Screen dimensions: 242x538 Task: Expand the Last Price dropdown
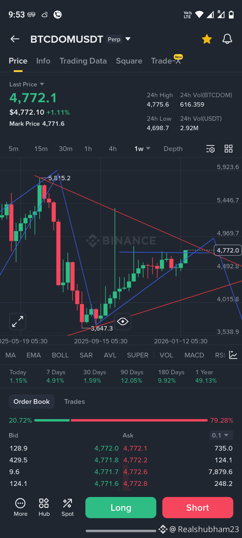click(x=42, y=84)
